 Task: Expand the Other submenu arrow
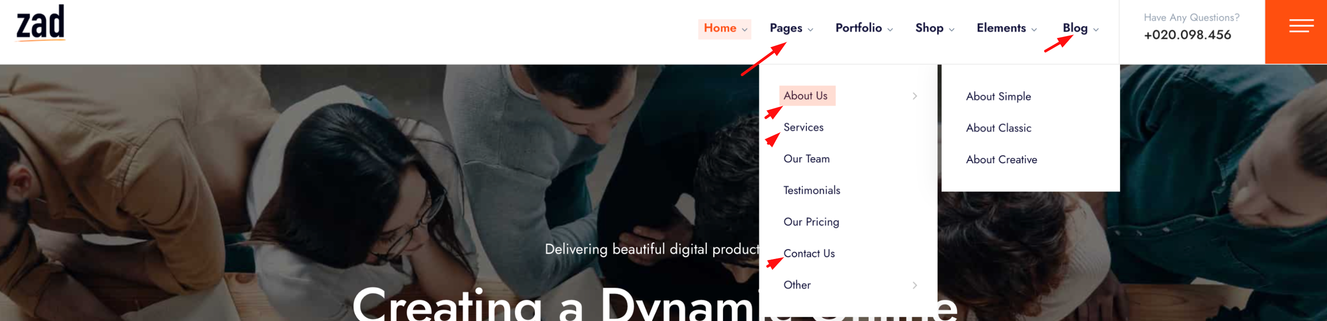coord(914,285)
